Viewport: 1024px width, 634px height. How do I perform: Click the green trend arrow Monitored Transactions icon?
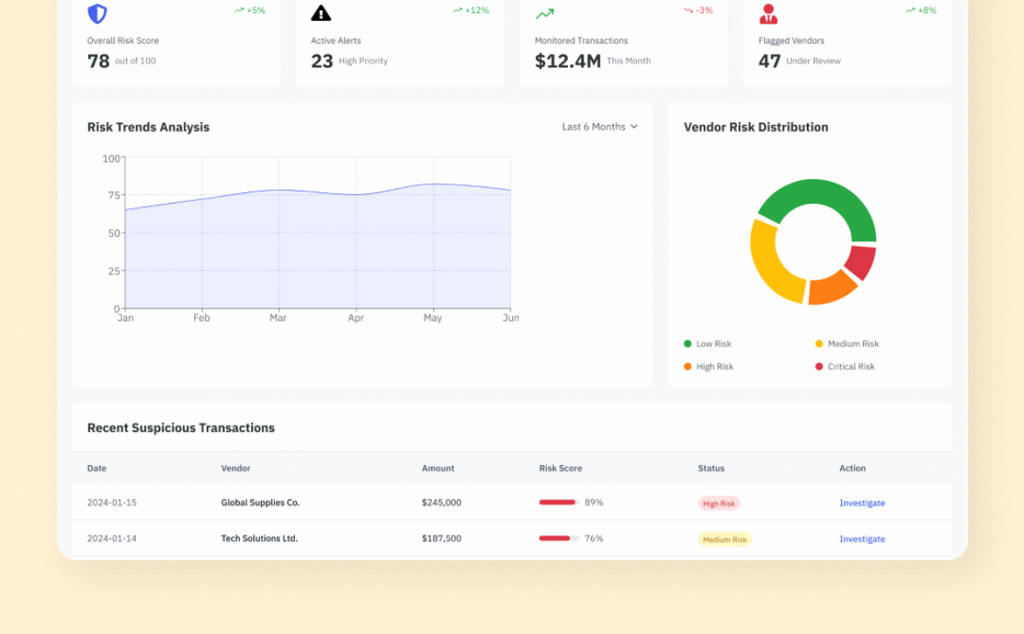coord(544,14)
